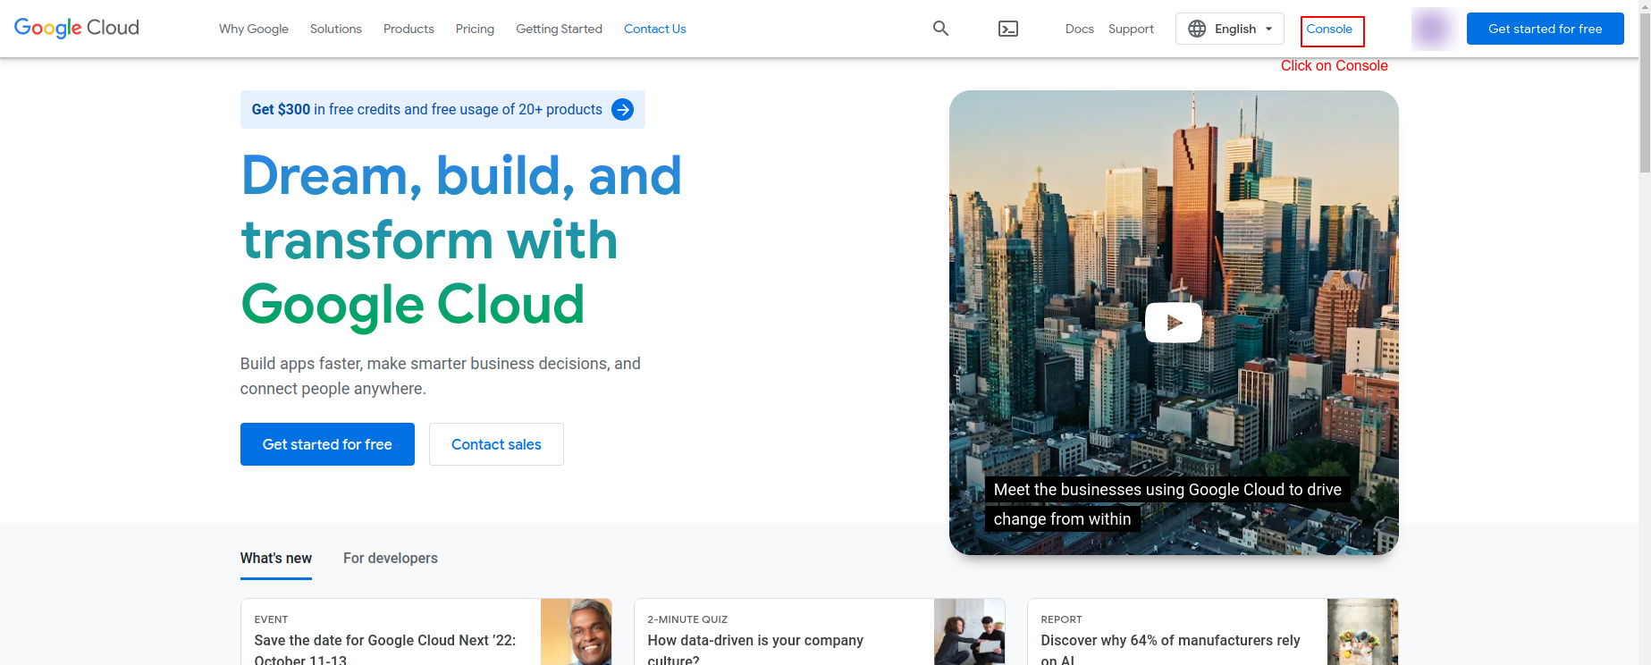Viewport: 1651px width, 665px height.
Task: Open the blurred account avatar
Action: (x=1433, y=29)
